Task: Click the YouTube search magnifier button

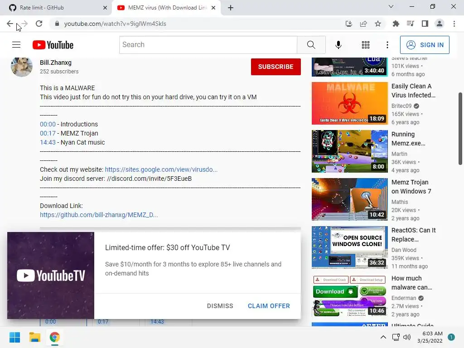Action: coord(311,45)
